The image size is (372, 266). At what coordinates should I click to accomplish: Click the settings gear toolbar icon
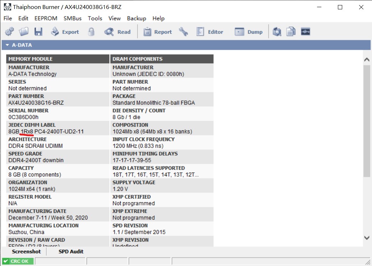[9, 32]
